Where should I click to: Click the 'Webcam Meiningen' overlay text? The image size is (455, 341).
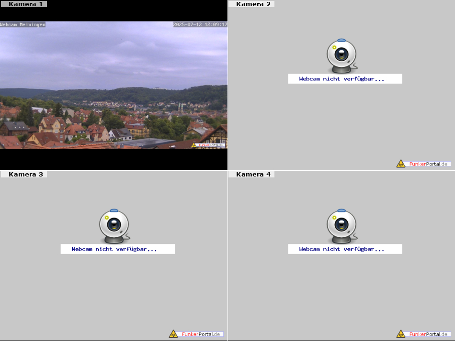[23, 24]
